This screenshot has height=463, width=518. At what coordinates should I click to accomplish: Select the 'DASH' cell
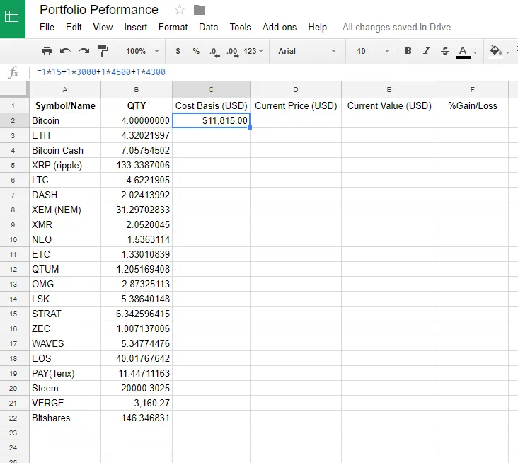coord(65,195)
